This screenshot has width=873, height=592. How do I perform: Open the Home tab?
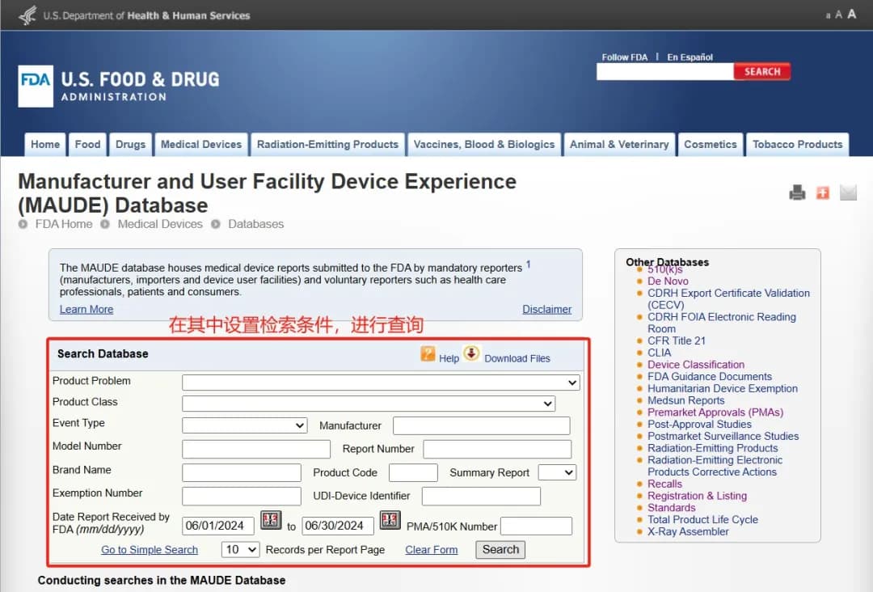[45, 144]
